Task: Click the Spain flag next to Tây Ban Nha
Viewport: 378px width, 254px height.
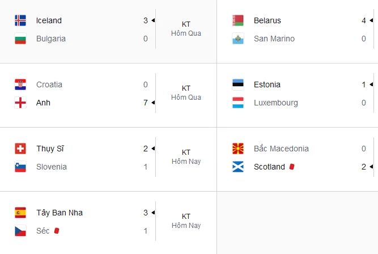Action: pos(20,213)
